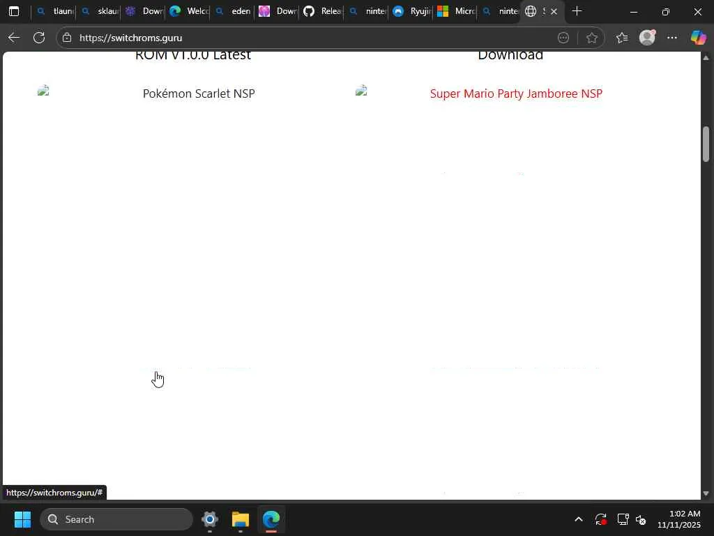Click broken image beside Pokémon Scarlet
Screen dimensions: 714x536
[x=43, y=90]
